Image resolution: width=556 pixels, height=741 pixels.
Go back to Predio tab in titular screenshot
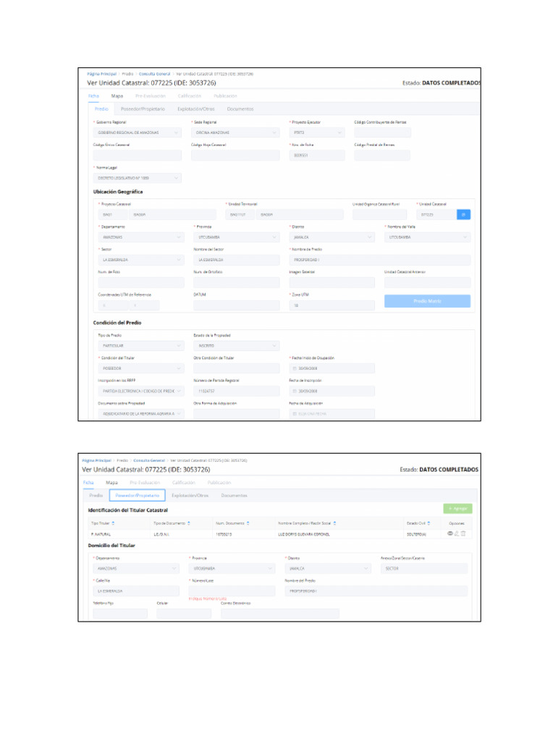click(96, 495)
